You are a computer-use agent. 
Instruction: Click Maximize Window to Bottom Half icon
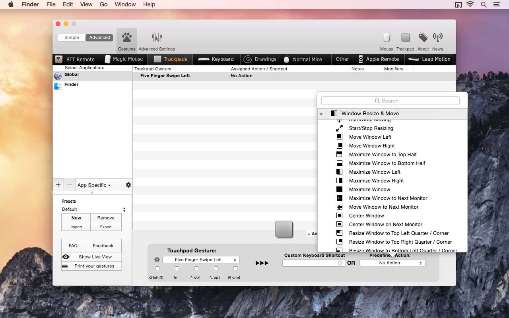click(x=340, y=163)
